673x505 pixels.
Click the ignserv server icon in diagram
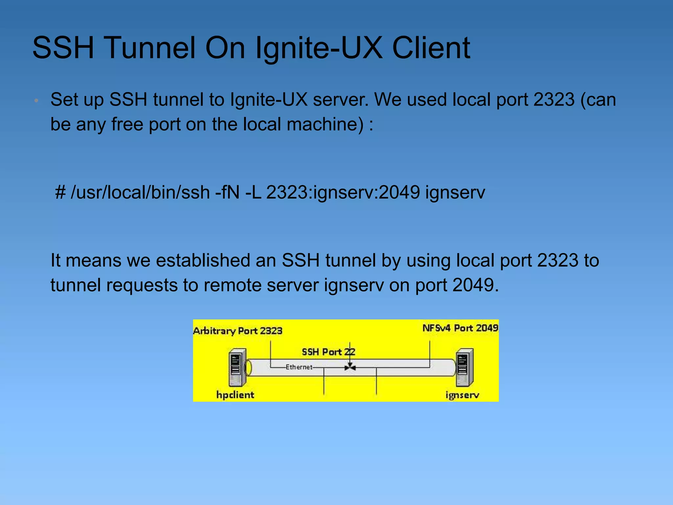click(x=465, y=368)
